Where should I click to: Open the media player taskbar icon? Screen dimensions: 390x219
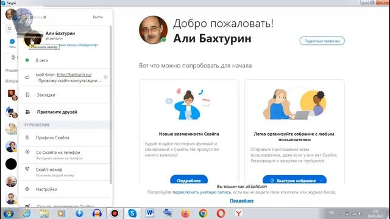coord(62,214)
